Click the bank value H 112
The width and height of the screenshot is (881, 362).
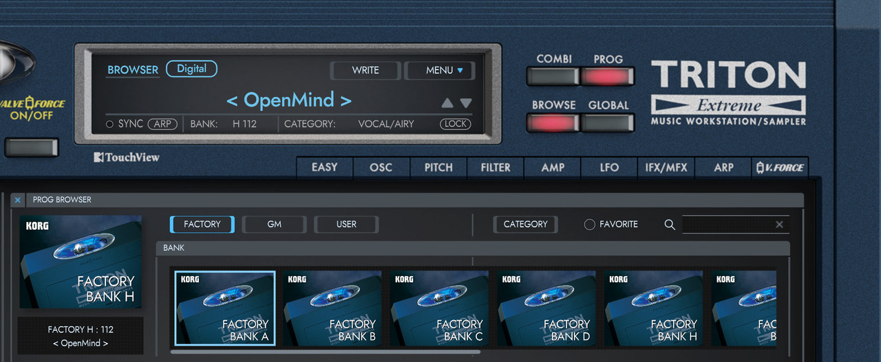(244, 124)
